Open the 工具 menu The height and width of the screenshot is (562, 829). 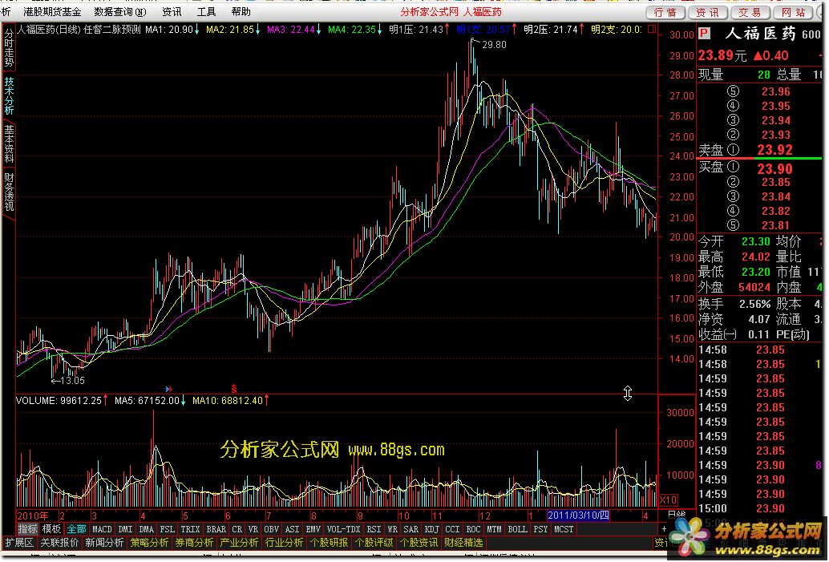click(206, 12)
